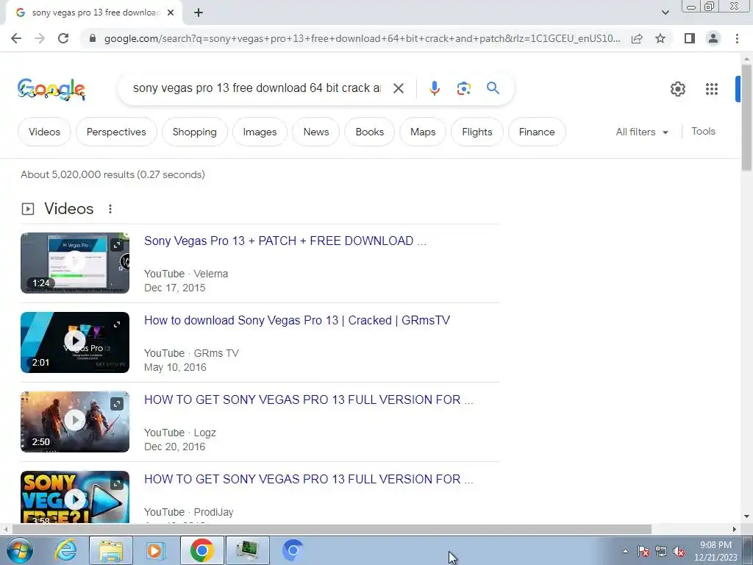Play the 2:50 Logz video thumbnail
The width and height of the screenshot is (753, 565).
(75, 422)
